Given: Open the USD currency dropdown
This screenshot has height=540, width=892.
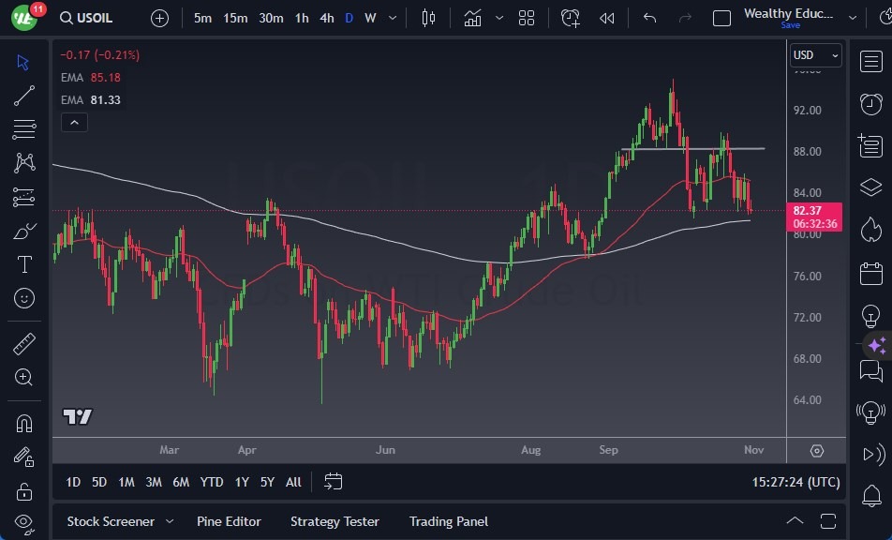Looking at the screenshot, I should [x=813, y=55].
